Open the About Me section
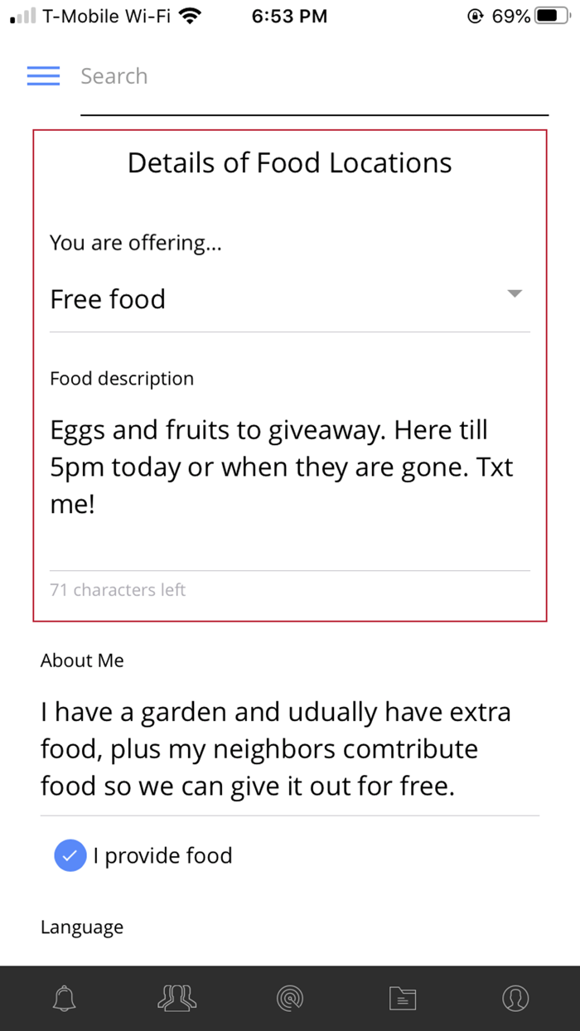Image resolution: width=580 pixels, height=1031 pixels. [82, 661]
